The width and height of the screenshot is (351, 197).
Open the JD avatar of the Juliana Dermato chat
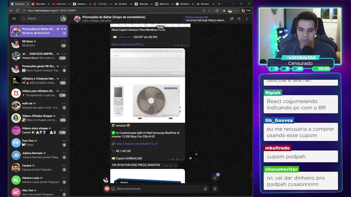click(16, 155)
